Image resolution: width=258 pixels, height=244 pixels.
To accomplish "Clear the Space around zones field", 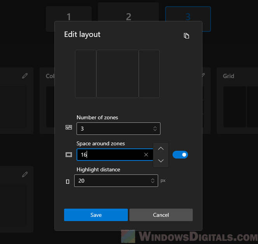I will coord(146,155).
